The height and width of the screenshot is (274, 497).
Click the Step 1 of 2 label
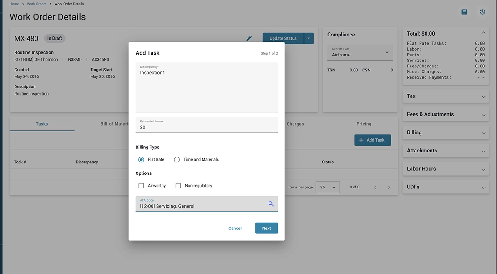click(x=269, y=53)
